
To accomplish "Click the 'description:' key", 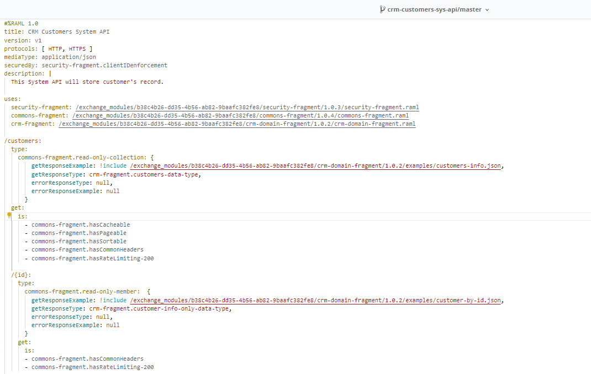I will [24, 73].
